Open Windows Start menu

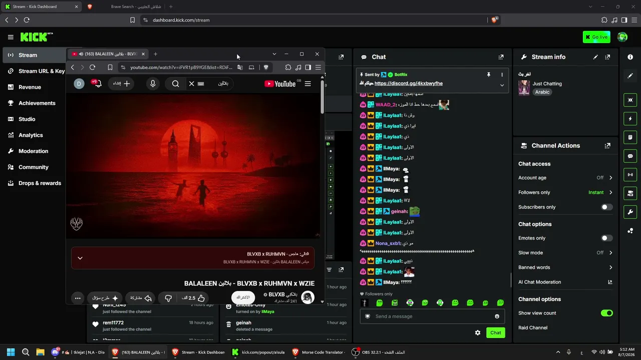11,352
